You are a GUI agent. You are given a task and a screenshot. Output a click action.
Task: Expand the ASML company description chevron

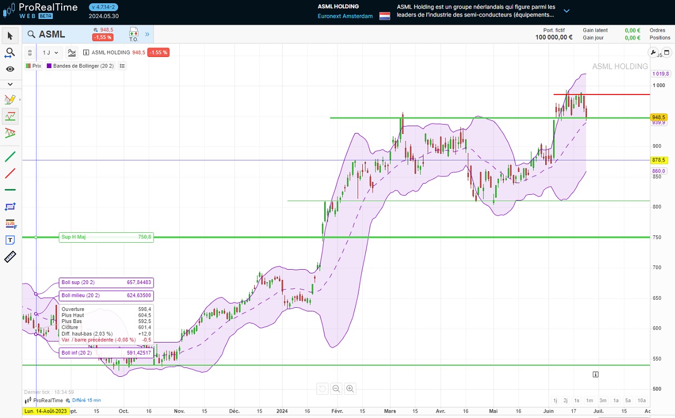566,11
